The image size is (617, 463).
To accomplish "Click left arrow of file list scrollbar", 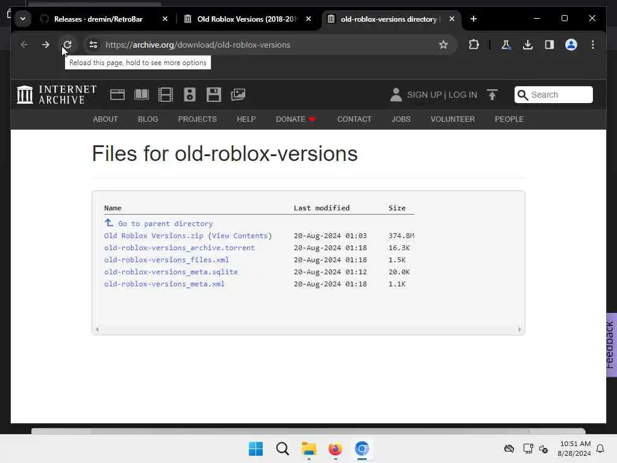I will point(97,330).
